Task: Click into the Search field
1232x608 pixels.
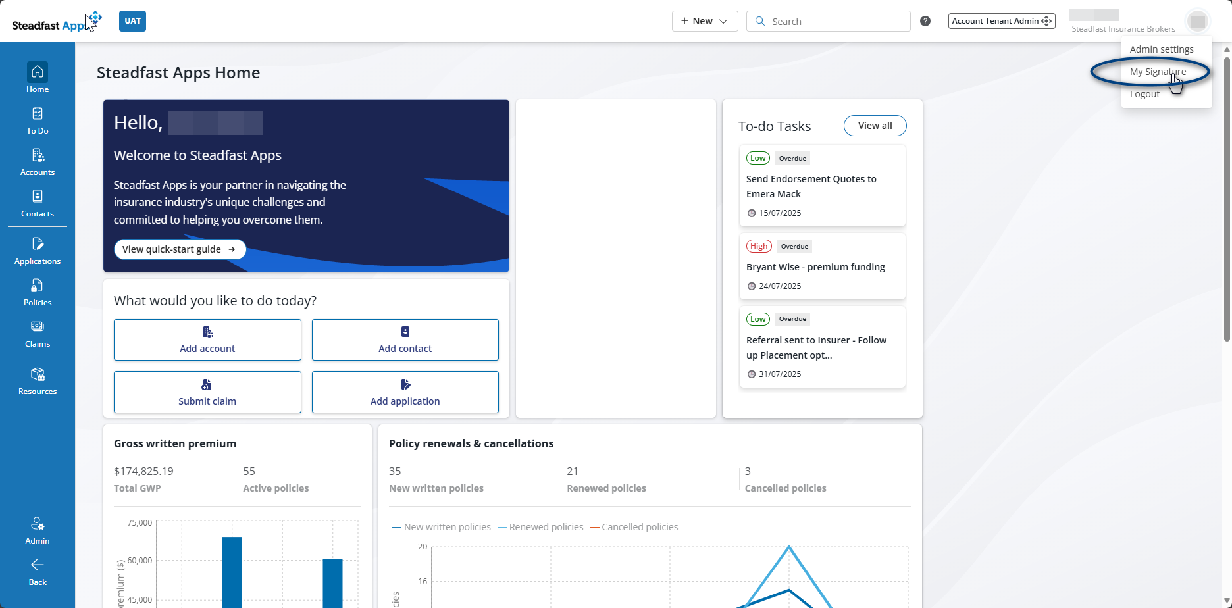Action: point(829,21)
